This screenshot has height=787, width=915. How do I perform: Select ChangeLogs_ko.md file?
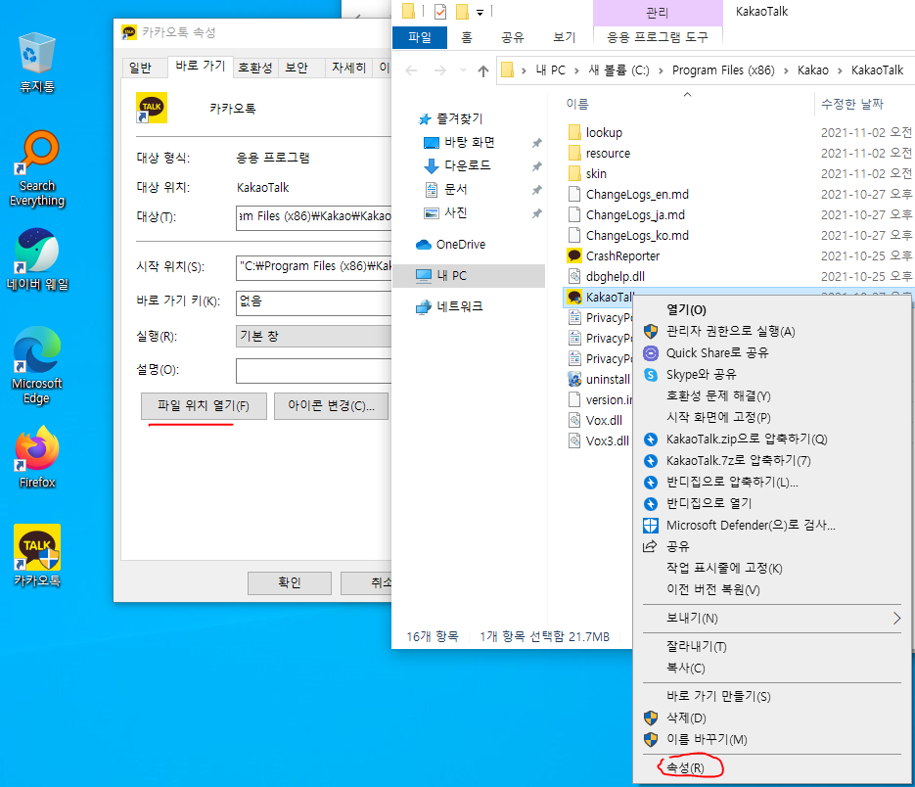pyautogui.click(x=628, y=235)
